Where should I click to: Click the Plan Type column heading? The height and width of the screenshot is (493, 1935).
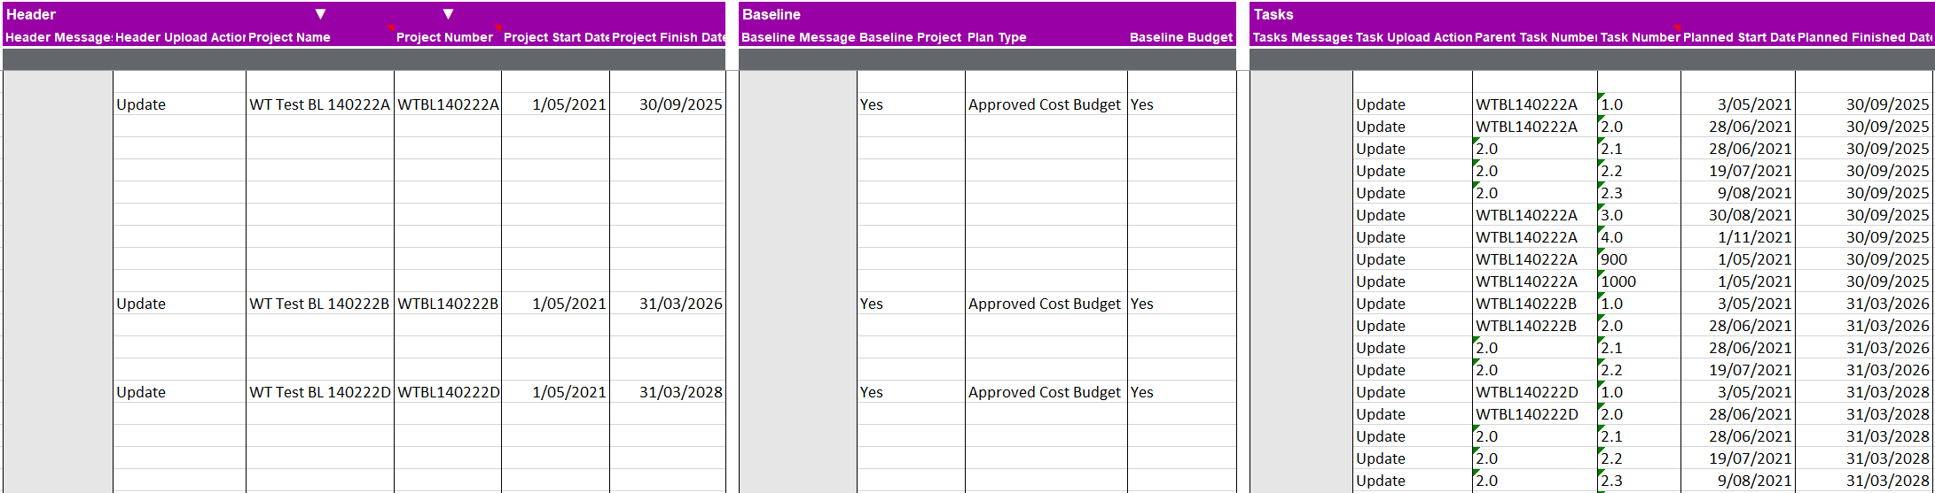997,37
